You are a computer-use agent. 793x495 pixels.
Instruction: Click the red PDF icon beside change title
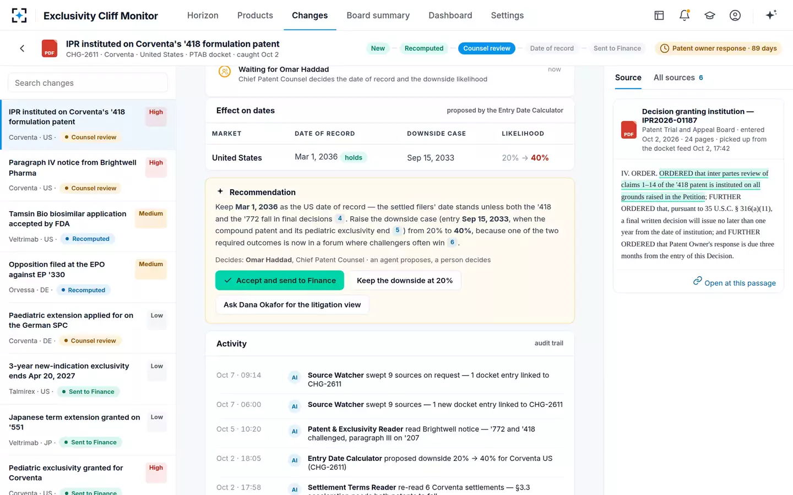tap(50, 48)
